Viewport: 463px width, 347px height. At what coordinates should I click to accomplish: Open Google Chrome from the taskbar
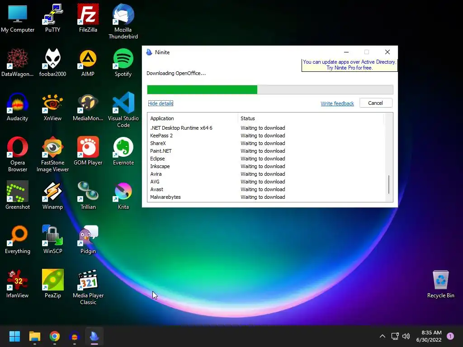(55, 336)
